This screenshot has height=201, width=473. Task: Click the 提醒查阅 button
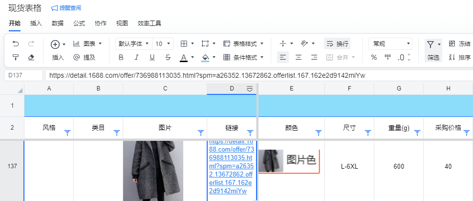(x=66, y=8)
